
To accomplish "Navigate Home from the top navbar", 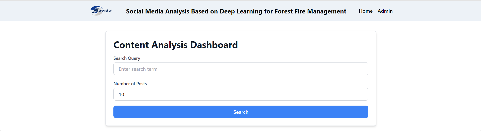I will (x=365, y=11).
